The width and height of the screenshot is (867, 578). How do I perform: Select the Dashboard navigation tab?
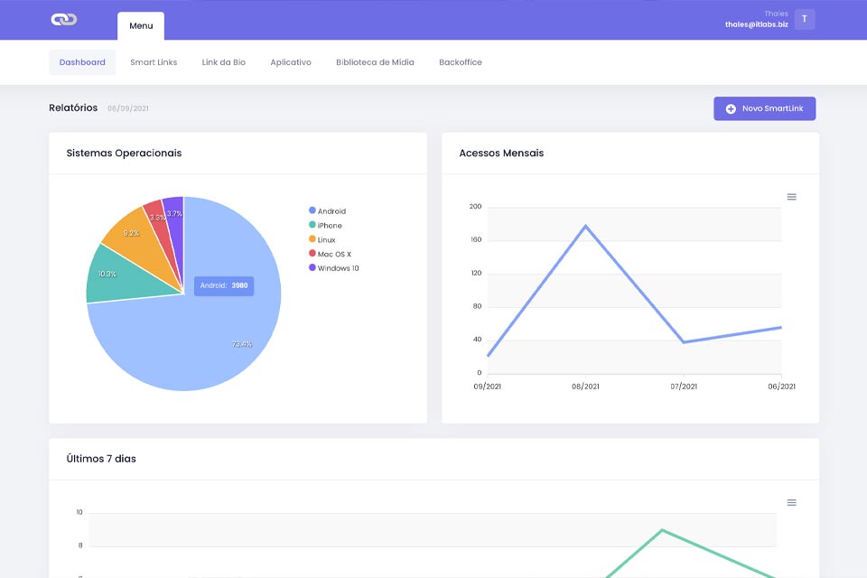pos(82,62)
